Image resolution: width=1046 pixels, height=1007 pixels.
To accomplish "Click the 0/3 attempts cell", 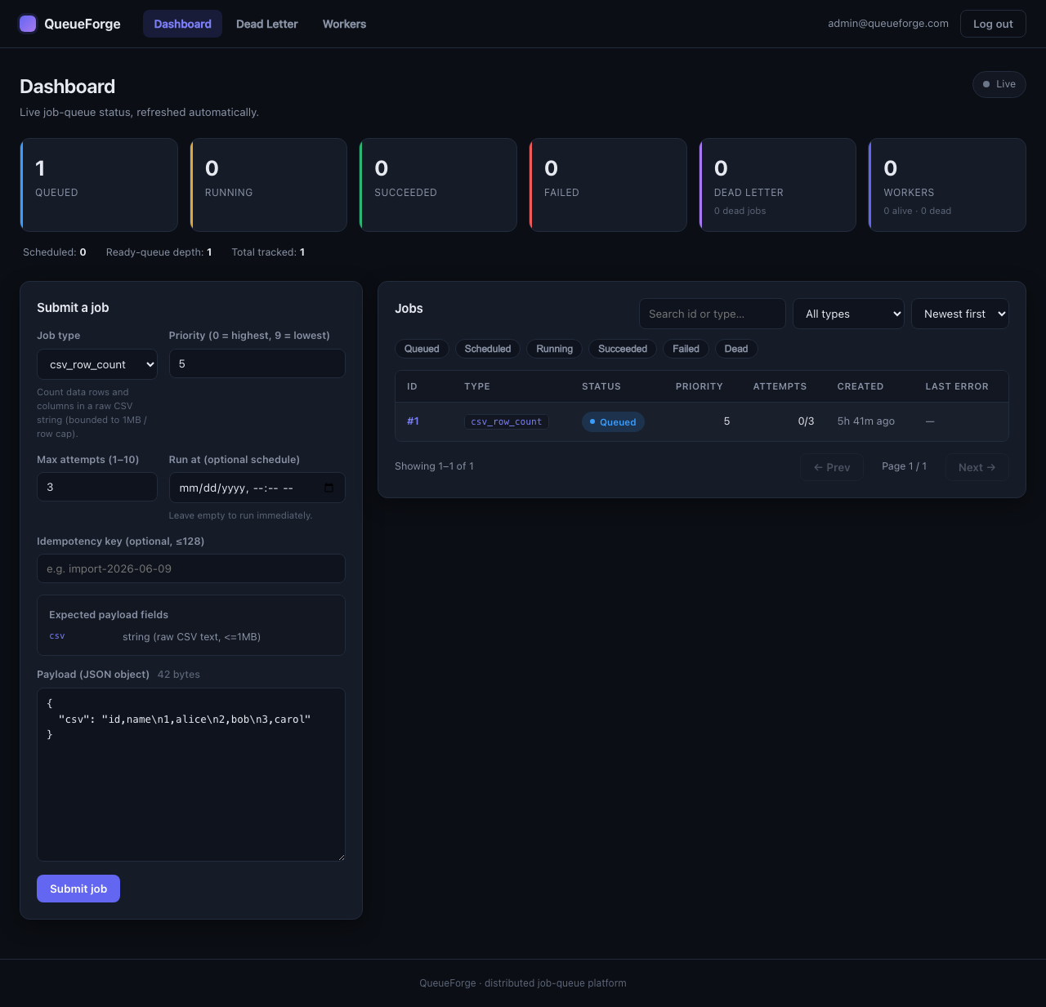I will point(807,421).
